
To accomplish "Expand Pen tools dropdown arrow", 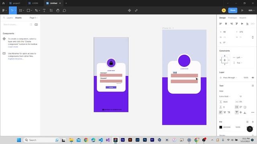I will tap(39, 10).
